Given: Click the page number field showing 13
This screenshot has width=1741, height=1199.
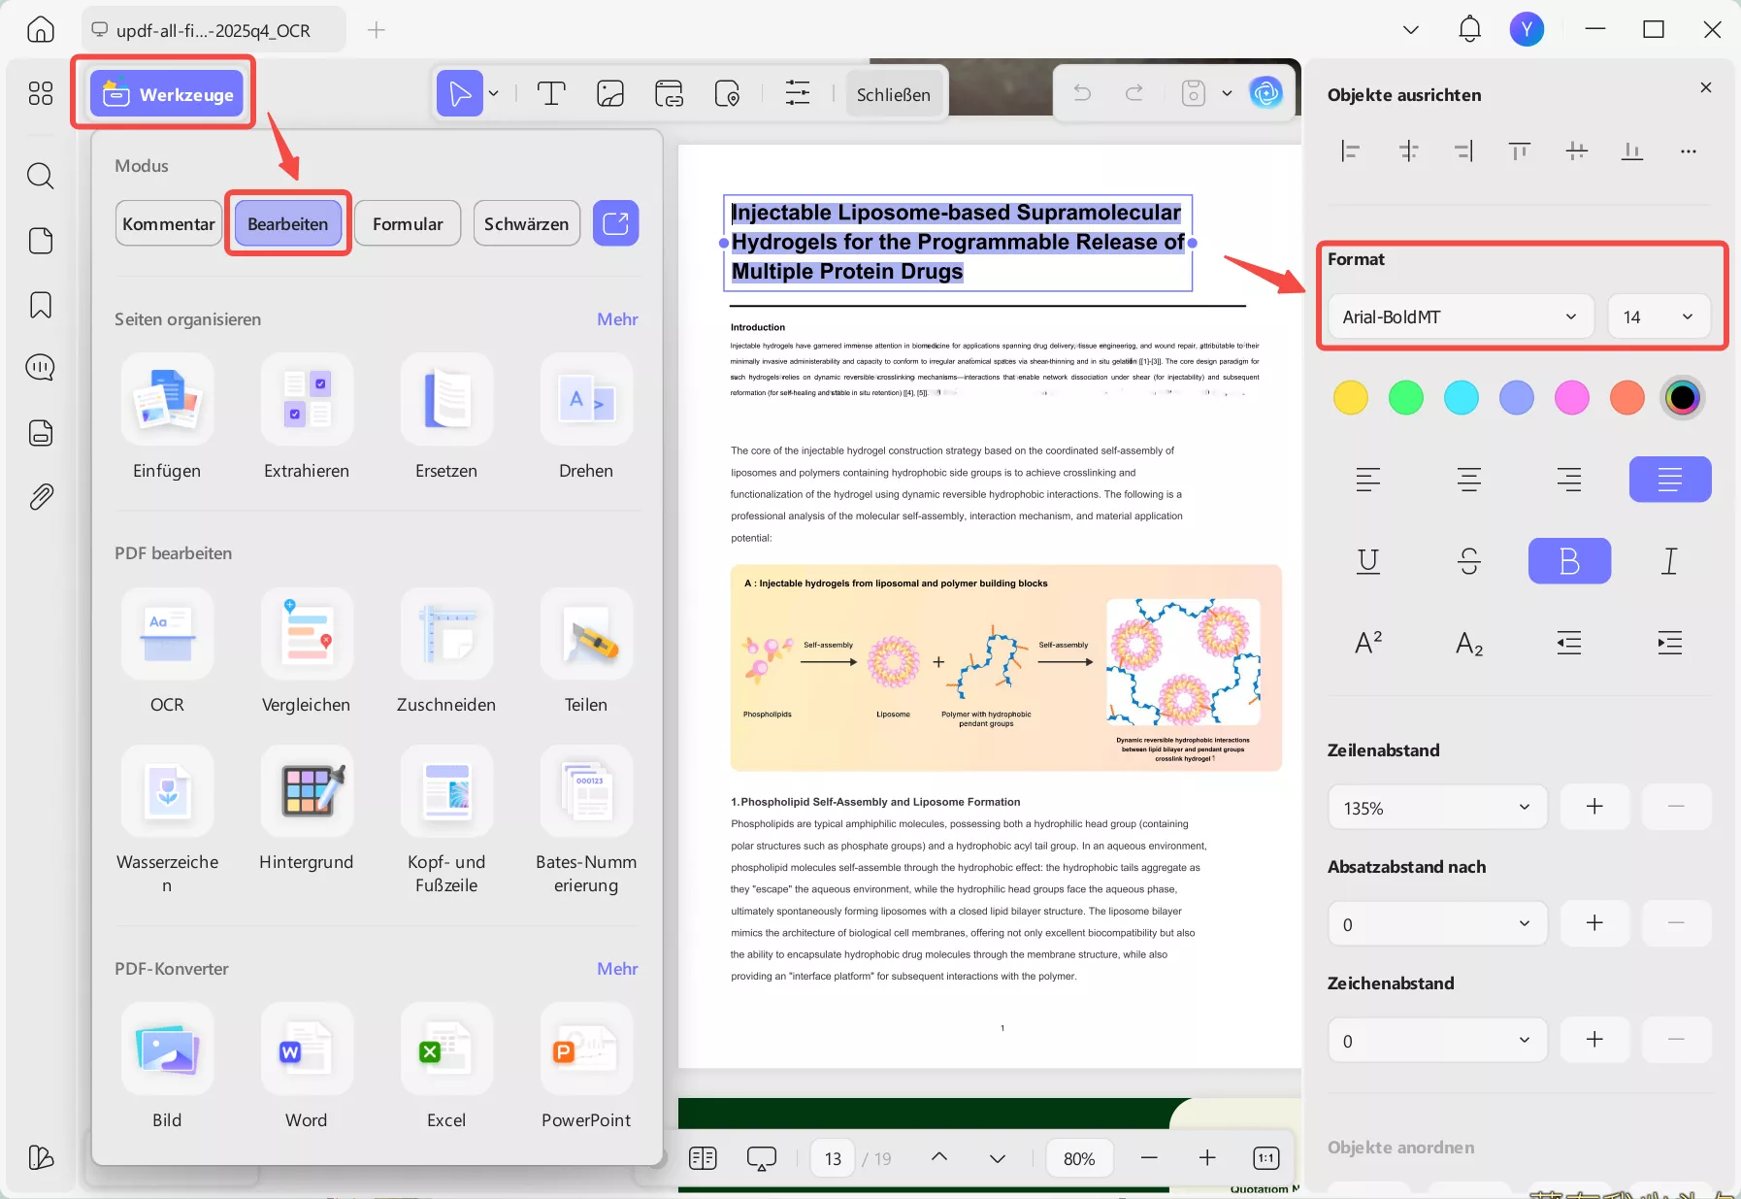Looking at the screenshot, I should tap(833, 1157).
